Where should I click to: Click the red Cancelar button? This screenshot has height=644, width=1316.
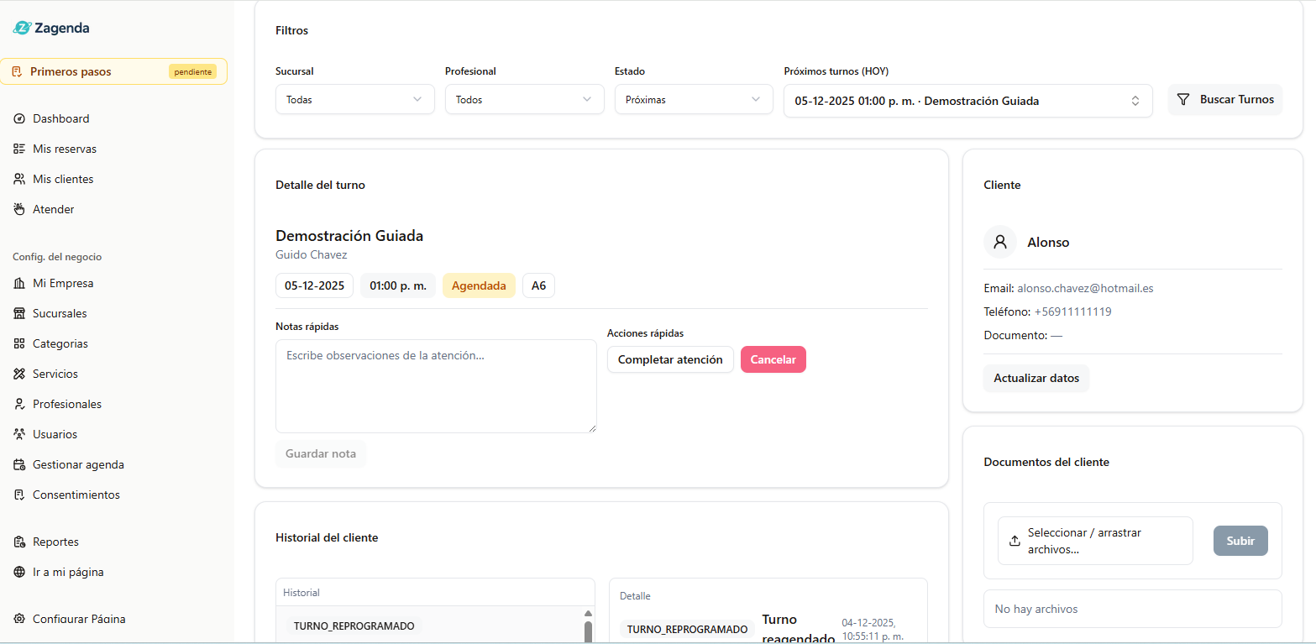click(773, 359)
